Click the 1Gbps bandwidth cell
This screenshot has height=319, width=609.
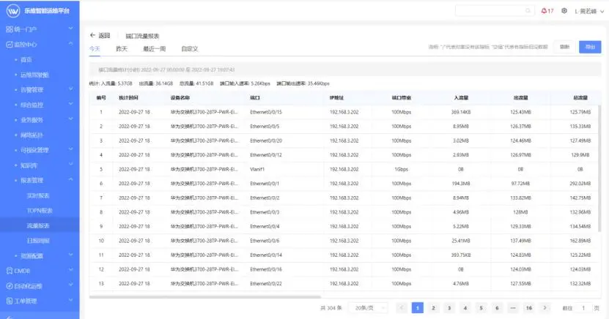coord(401,170)
